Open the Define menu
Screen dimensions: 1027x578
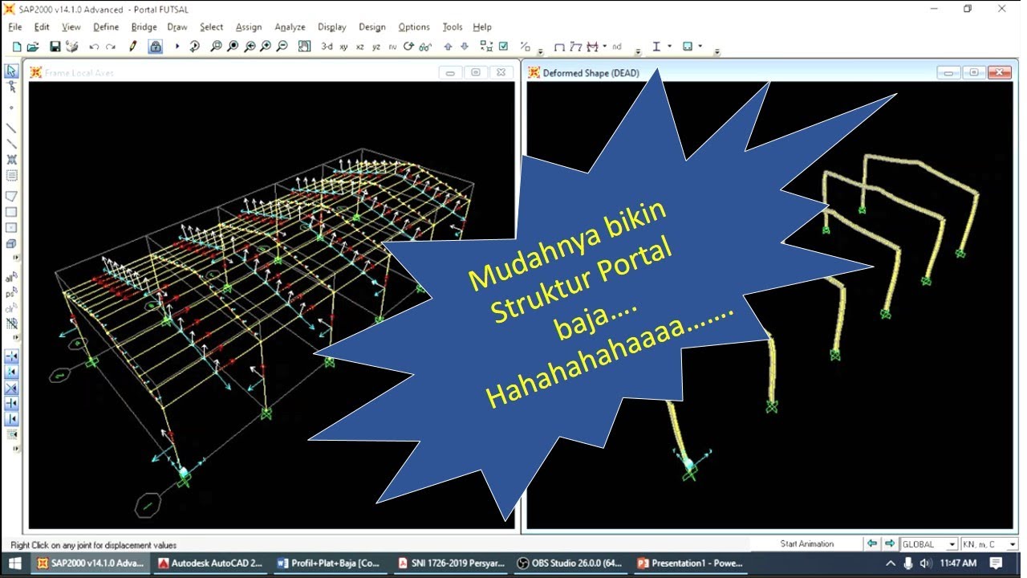pos(106,26)
